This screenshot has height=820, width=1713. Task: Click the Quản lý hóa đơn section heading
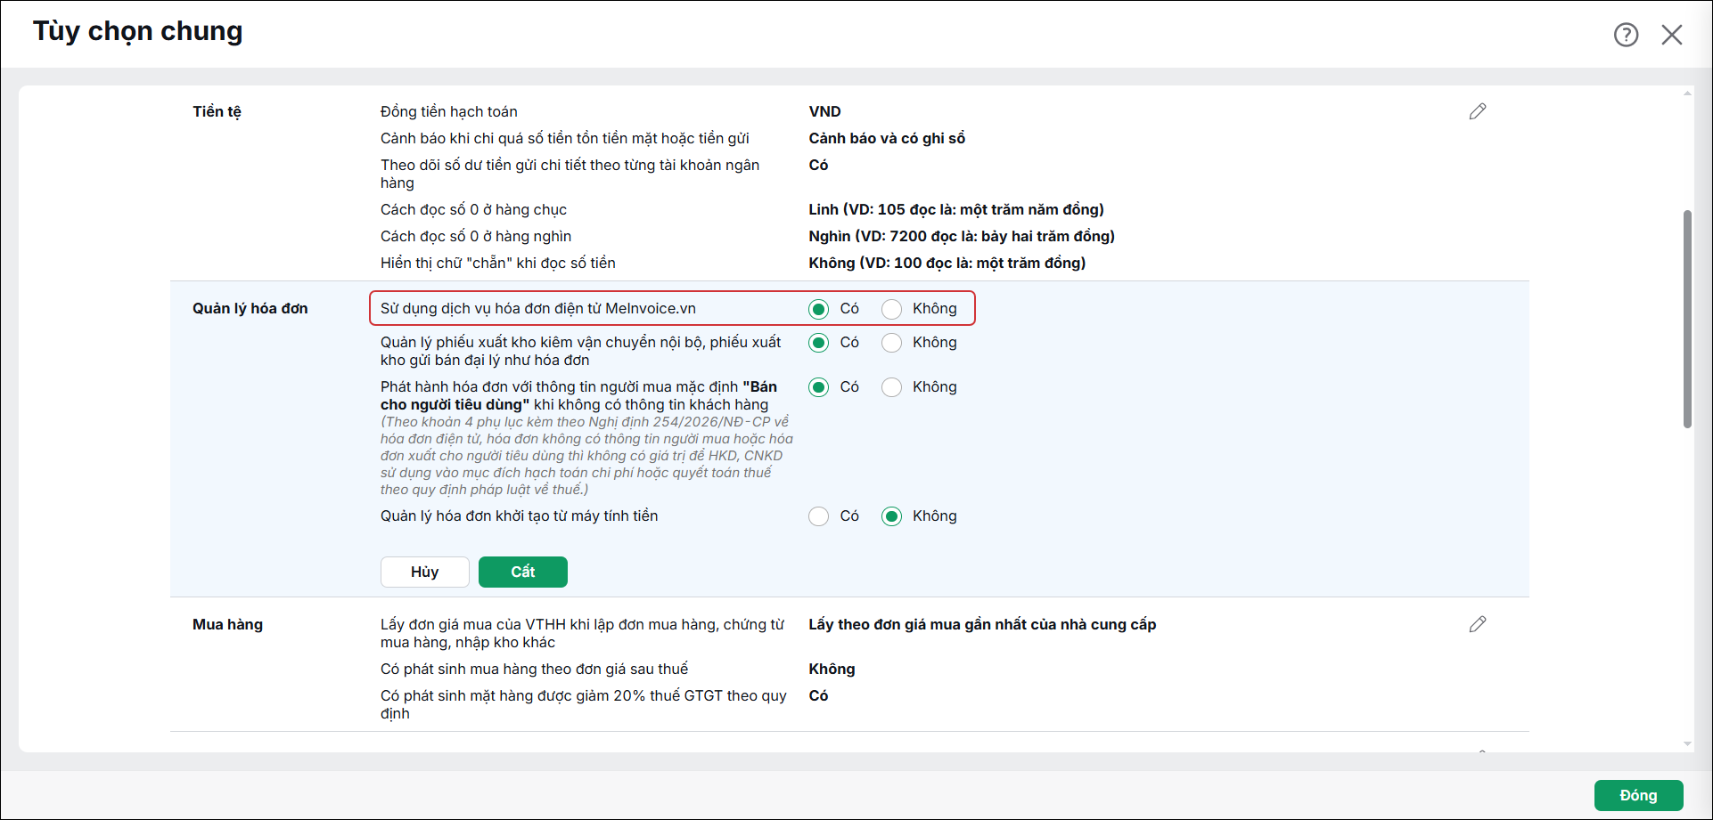[x=250, y=308]
